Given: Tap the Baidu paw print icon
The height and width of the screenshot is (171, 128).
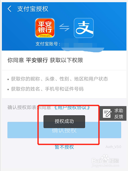Looking at the screenshot, I should click(105, 158).
